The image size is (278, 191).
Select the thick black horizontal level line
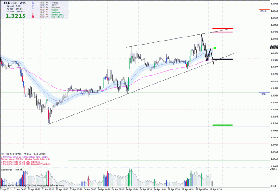(222, 59)
